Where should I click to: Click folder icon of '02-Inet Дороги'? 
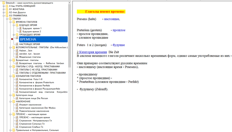click(x=7, y=12)
